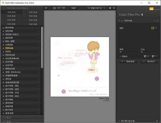Screen dimensions: 161x123
Task: Click the recipe icon beside 配方
Action: point(4,117)
